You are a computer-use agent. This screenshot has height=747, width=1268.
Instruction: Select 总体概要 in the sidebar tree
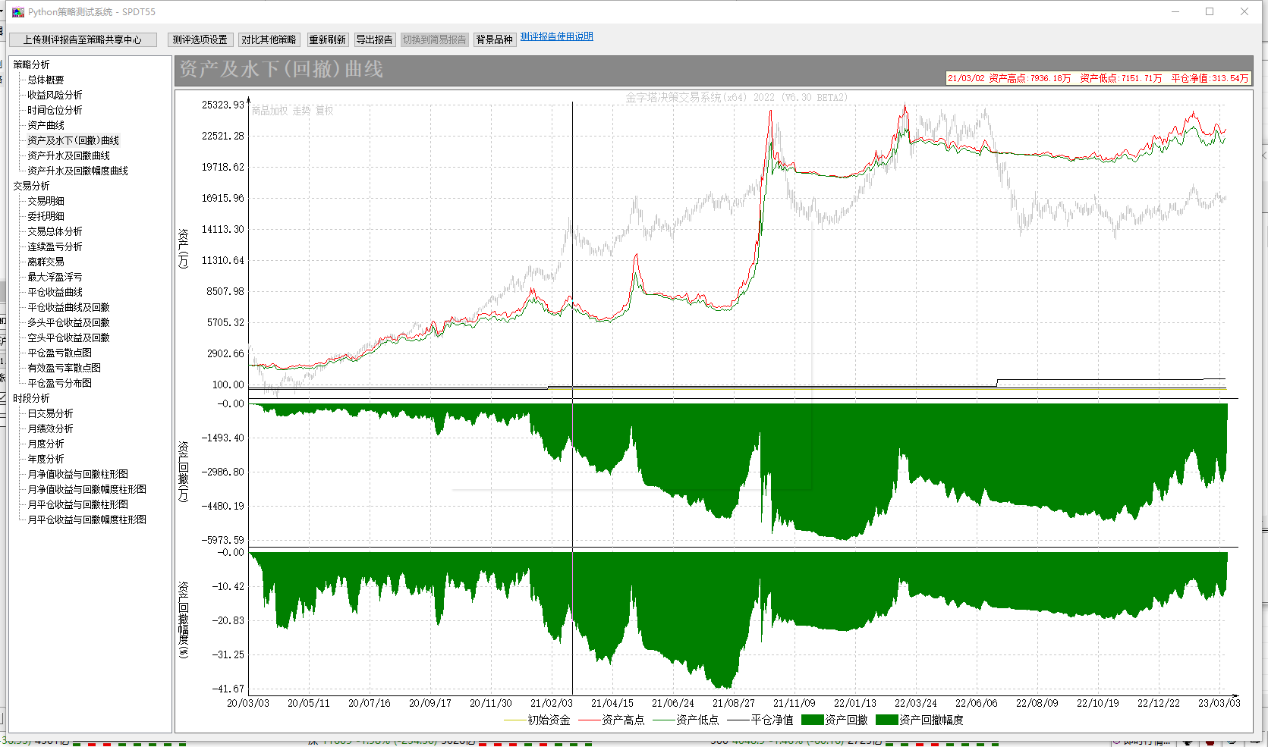point(46,80)
